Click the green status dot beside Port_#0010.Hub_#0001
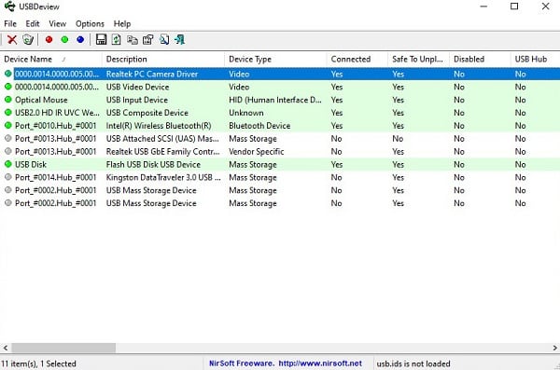 point(8,126)
